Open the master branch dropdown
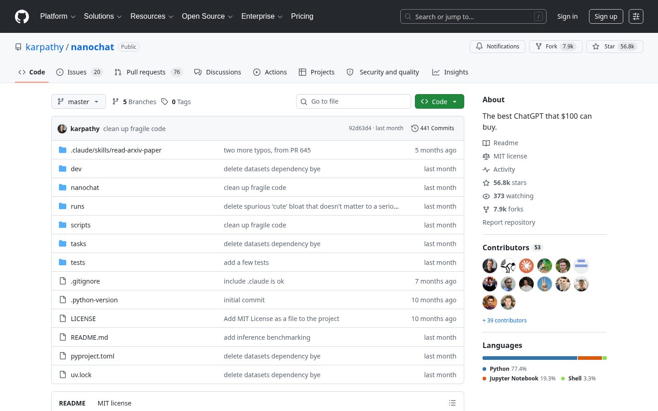The image size is (658, 411). pos(79,101)
